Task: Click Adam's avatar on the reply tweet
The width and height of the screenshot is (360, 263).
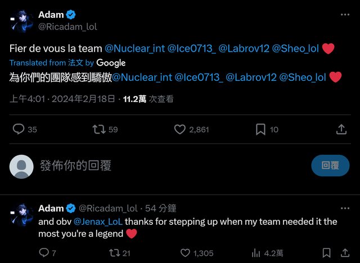Action: tap(22, 215)
